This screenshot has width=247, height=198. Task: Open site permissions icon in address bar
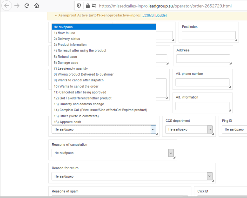(94, 6)
